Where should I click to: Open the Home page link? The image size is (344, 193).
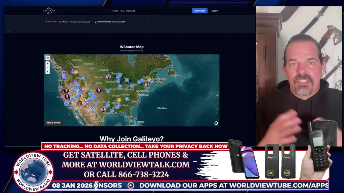pos(115,11)
